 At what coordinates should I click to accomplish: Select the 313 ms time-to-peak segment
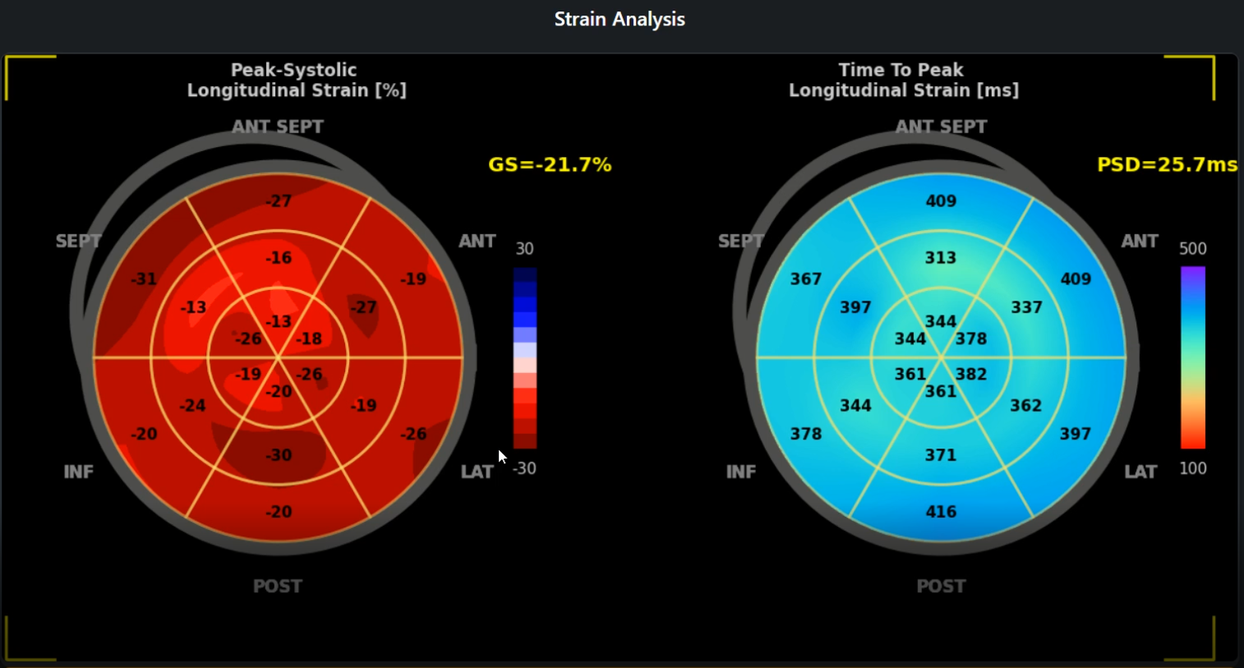coord(941,258)
